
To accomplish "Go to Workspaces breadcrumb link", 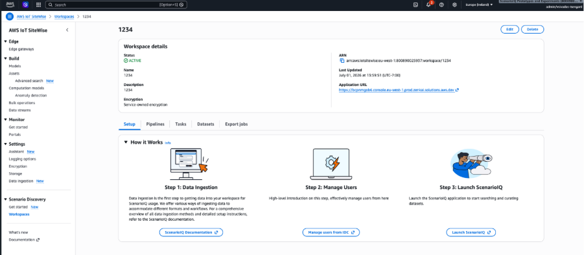I will 64,17.
